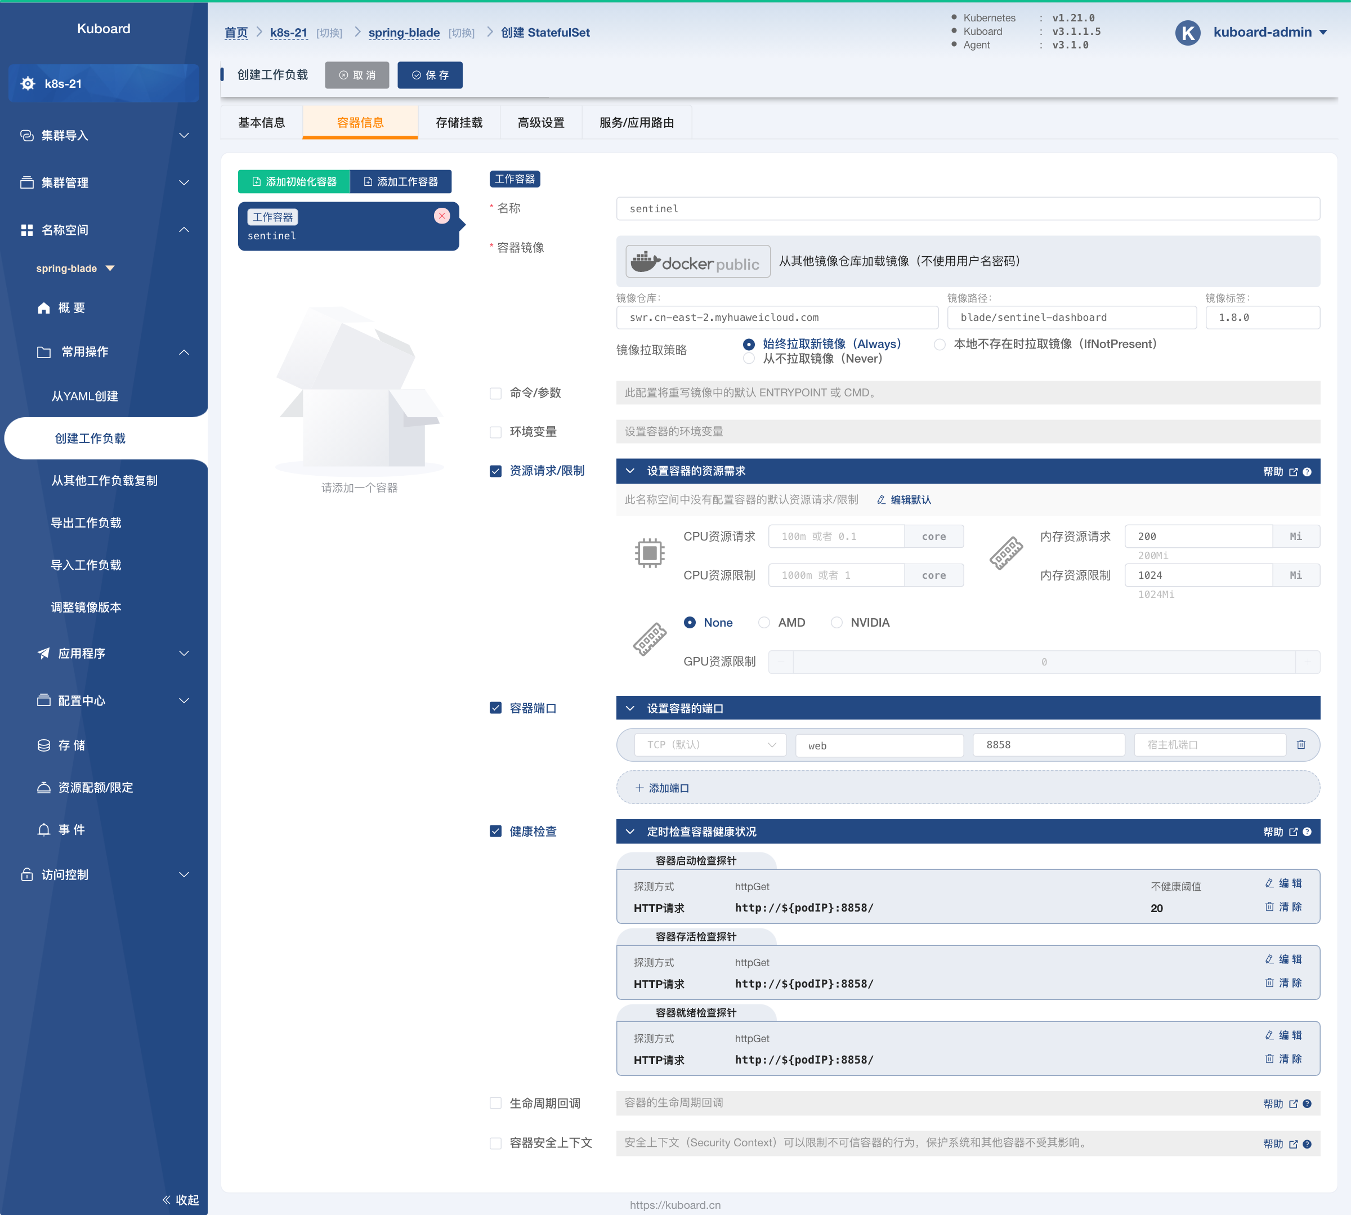Screen dimensions: 1351x1215
Task: Click help external link in 生命周期回调 row
Action: tap(1294, 1104)
